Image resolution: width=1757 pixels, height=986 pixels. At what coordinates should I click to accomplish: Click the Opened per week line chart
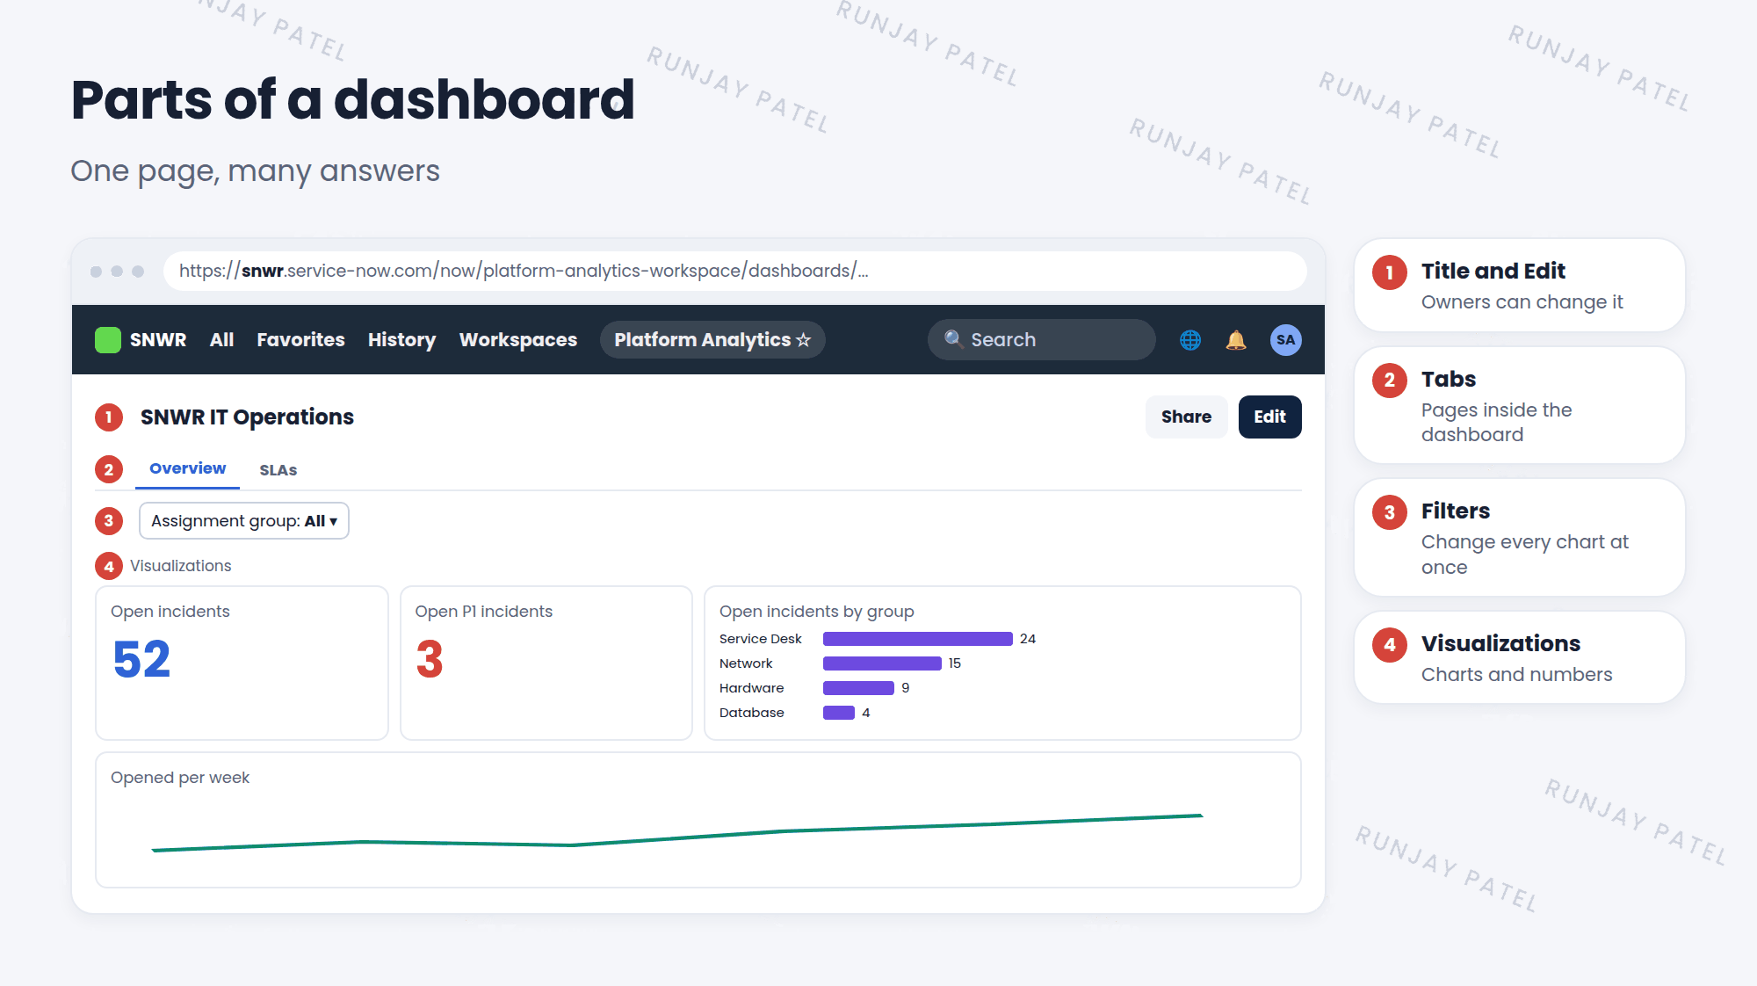tap(677, 832)
